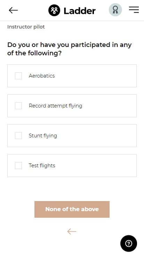
Task: Click the help question mark button
Action: (129, 243)
